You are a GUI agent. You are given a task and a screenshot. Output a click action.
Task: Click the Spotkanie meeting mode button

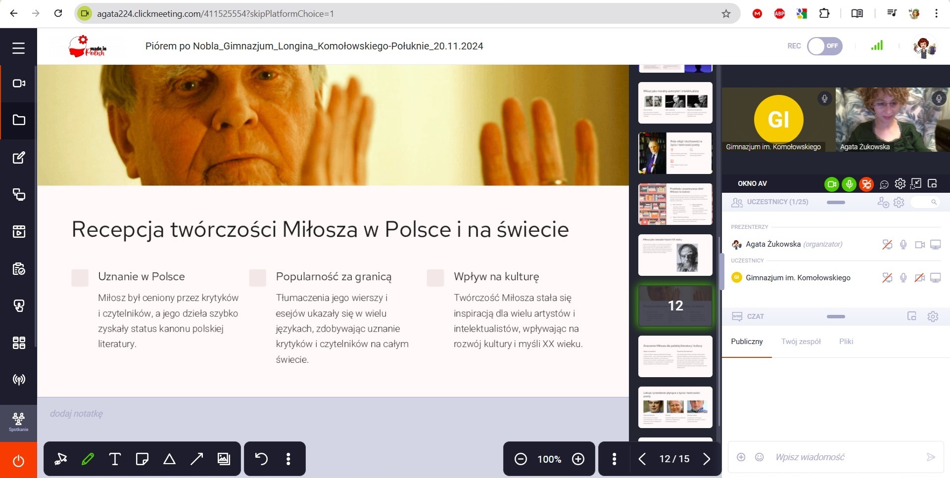[x=18, y=423]
